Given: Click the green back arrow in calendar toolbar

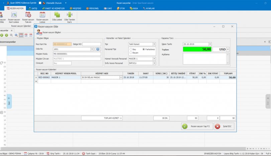Looking at the screenshot, I should coord(2,35).
